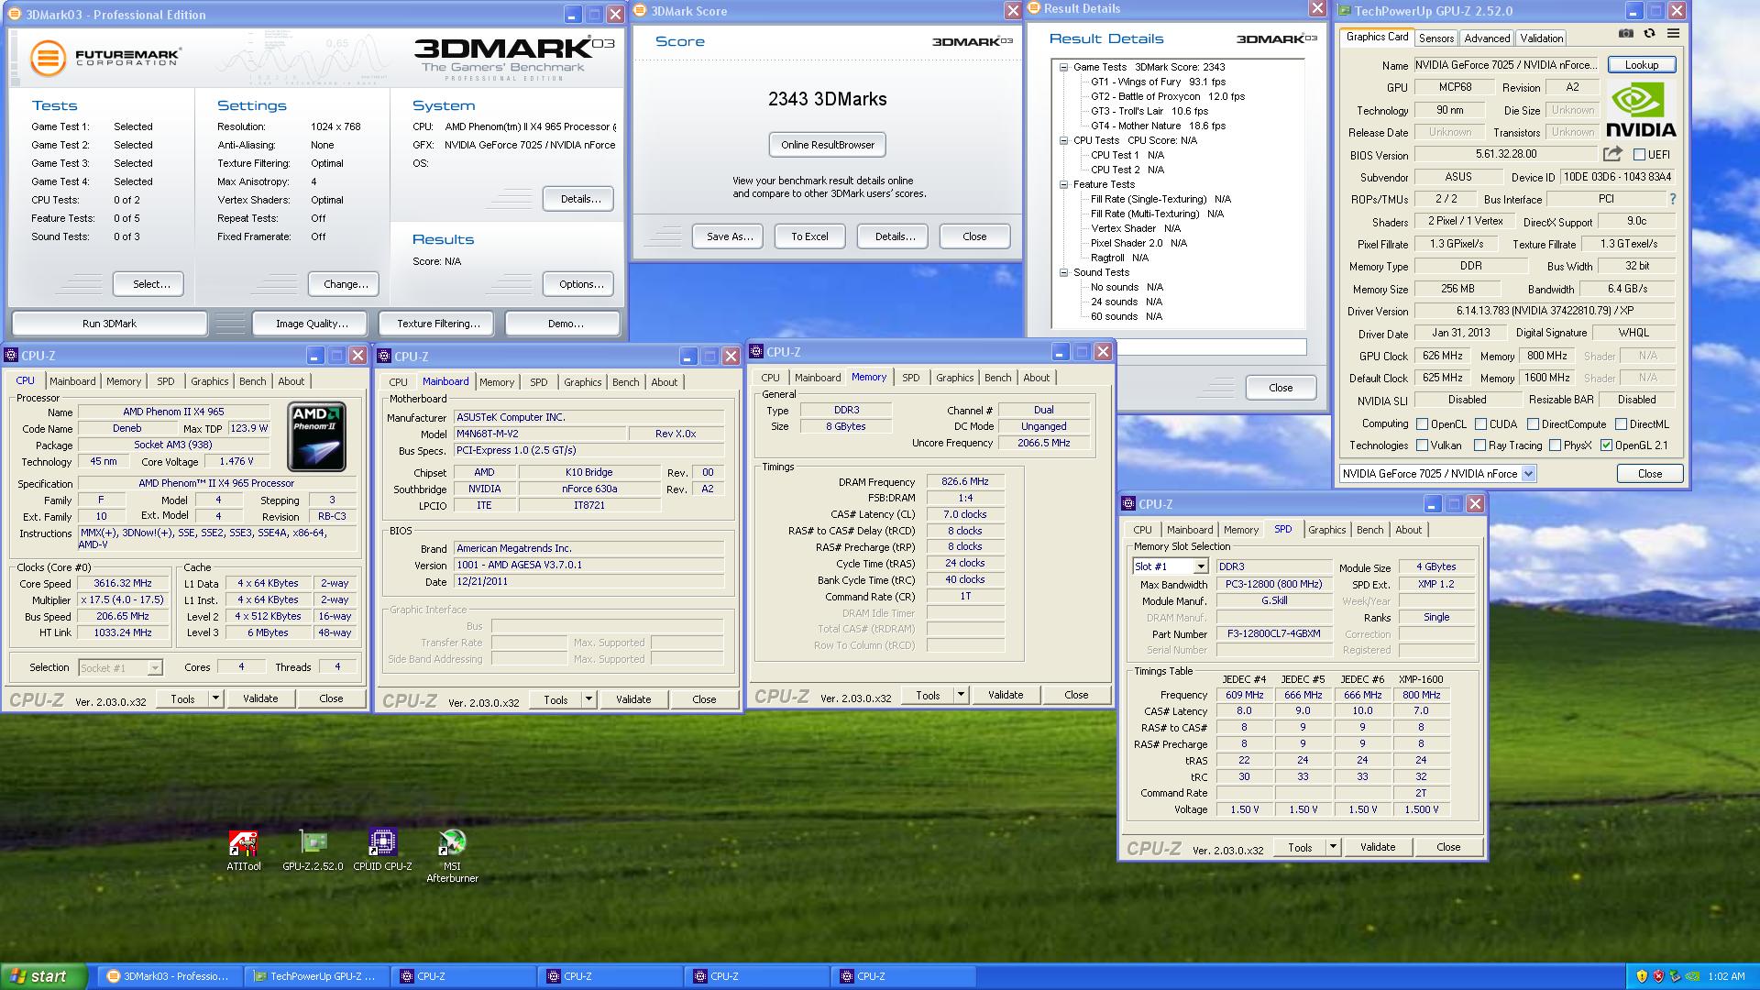Open About tab in CPU-Z Memory window
1760x990 pixels.
(1036, 378)
